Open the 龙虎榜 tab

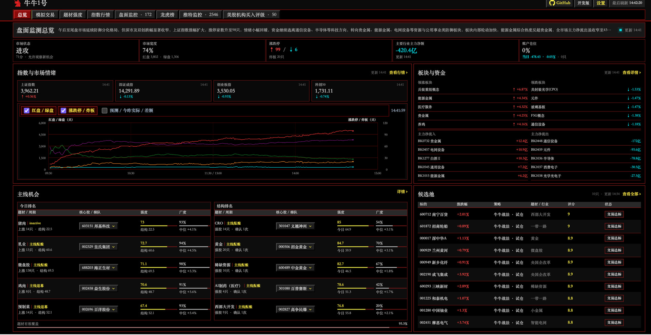167,15
